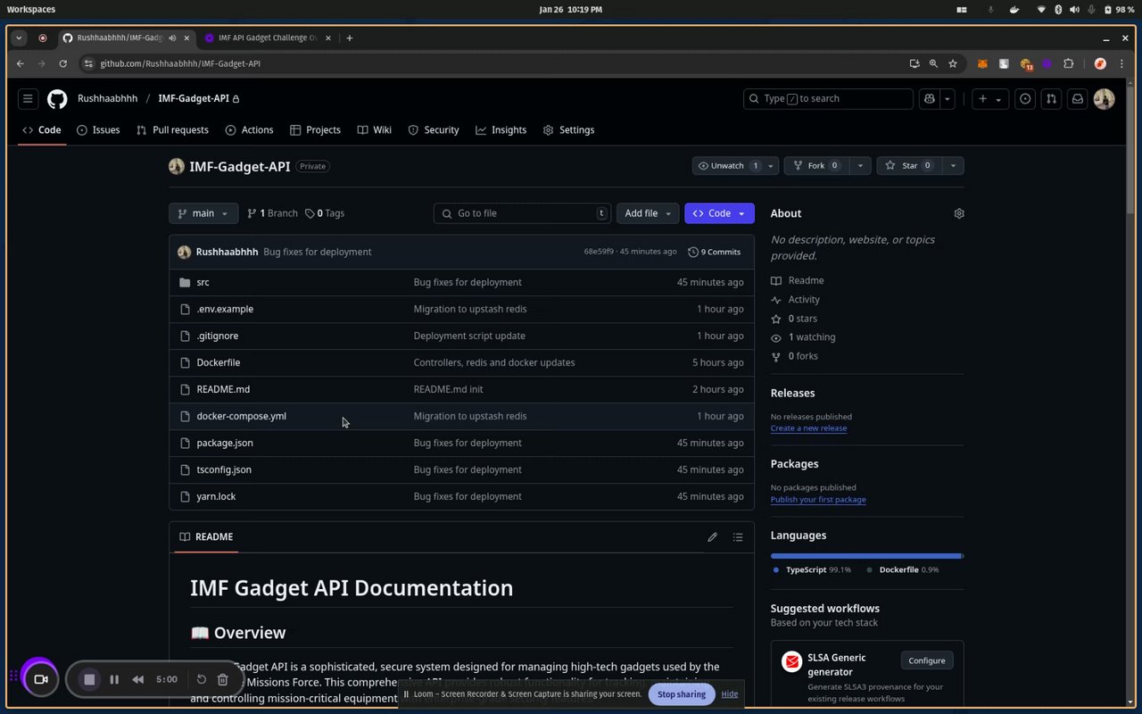Click the Languages breakdown bar
1142x714 pixels.
[x=867, y=556]
